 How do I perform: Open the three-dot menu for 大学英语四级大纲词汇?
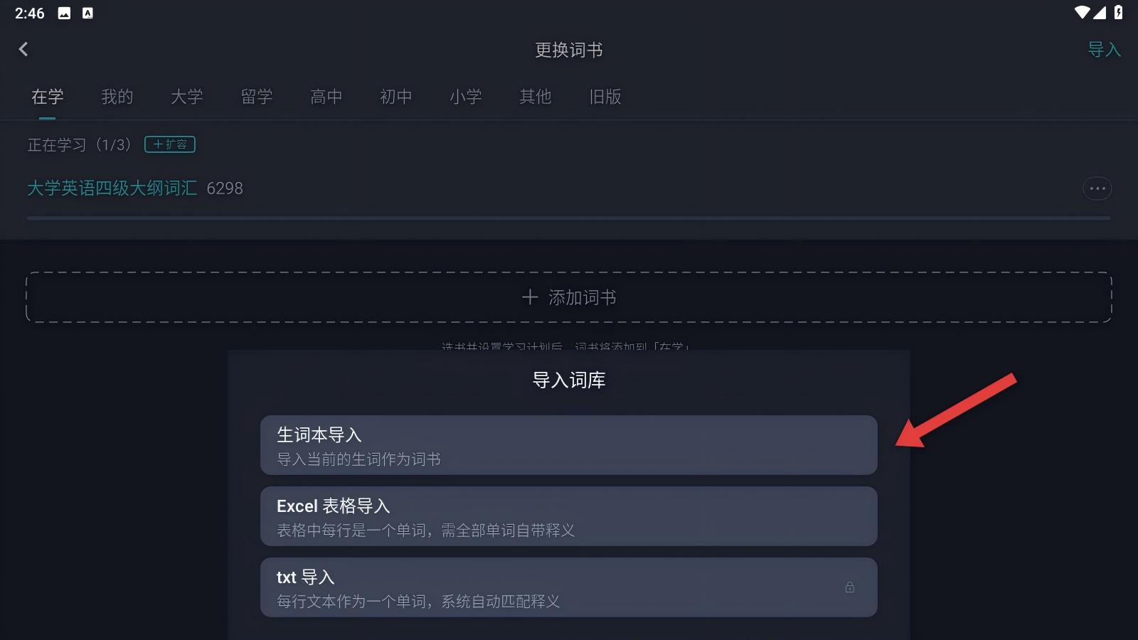click(1097, 188)
